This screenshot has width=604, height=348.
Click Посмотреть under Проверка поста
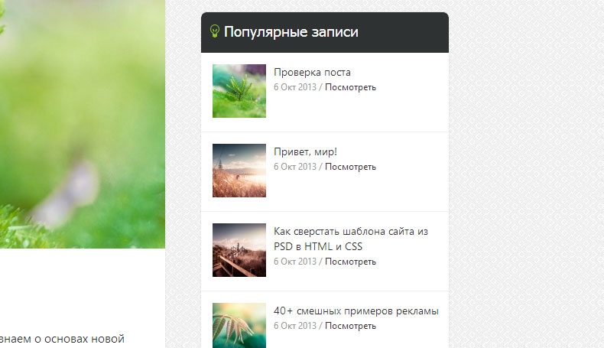pos(350,87)
